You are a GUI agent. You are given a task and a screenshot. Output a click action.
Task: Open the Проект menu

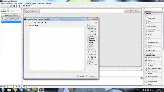(x=20, y=3)
